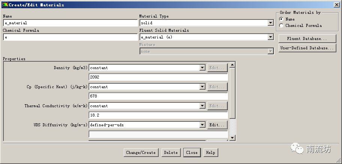342x164 pixels.
Task: Click properties scrollbar up arrow
Action: (x=232, y=65)
